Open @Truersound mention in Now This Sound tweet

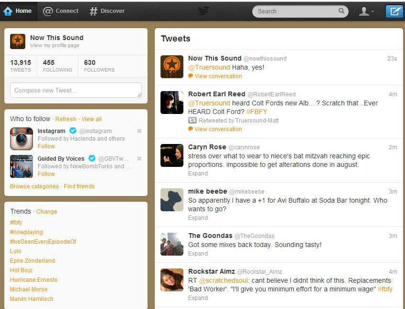click(x=209, y=68)
